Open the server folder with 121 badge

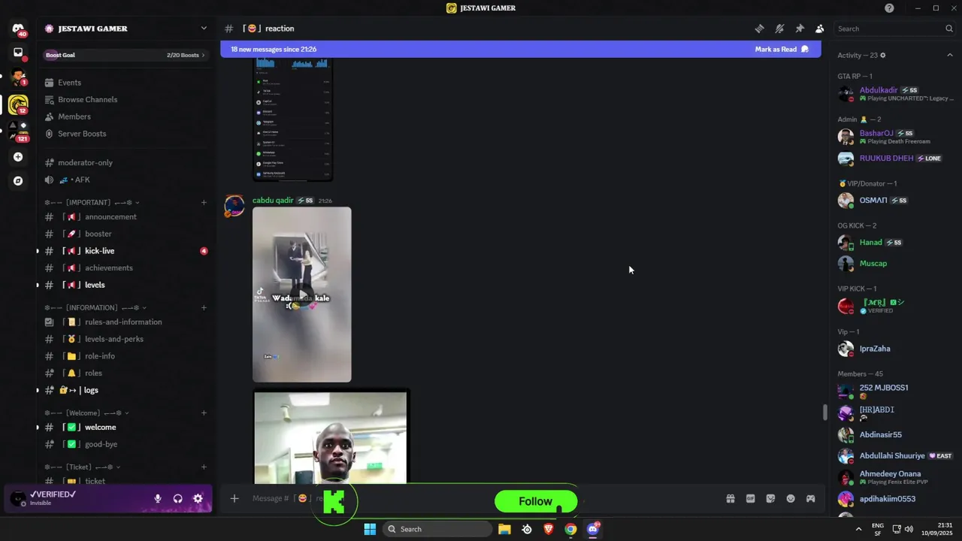[x=18, y=131]
